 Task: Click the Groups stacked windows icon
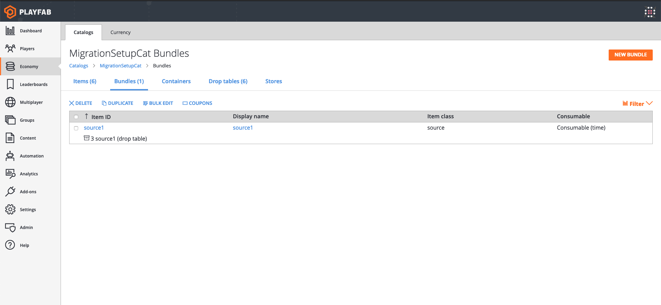coord(10,120)
